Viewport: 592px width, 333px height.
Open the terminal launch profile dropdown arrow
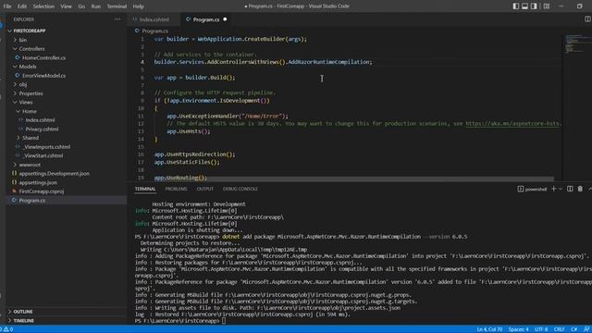pyautogui.click(x=561, y=189)
